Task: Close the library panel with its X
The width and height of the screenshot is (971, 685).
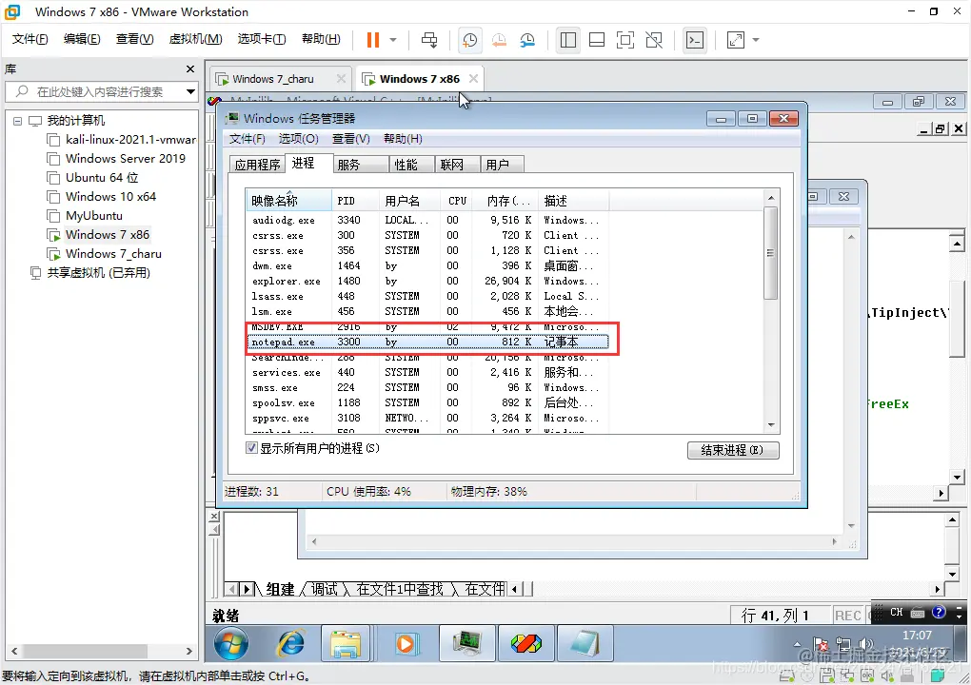Action: [x=190, y=68]
